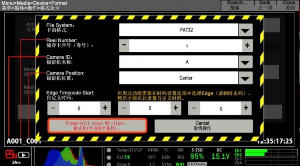Cancel the format operation
The width and height of the screenshot is (300, 166).
(x=203, y=126)
